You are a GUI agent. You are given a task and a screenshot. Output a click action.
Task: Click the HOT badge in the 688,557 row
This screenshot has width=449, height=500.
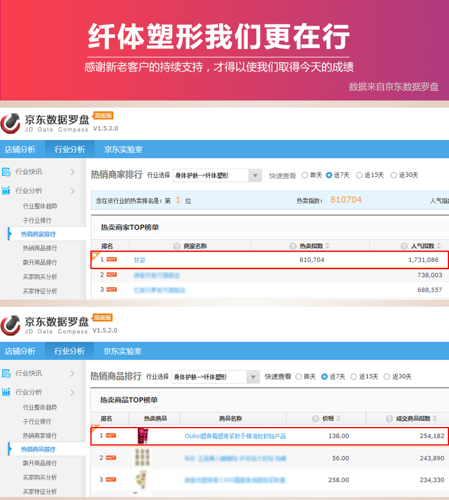pyautogui.click(x=111, y=289)
